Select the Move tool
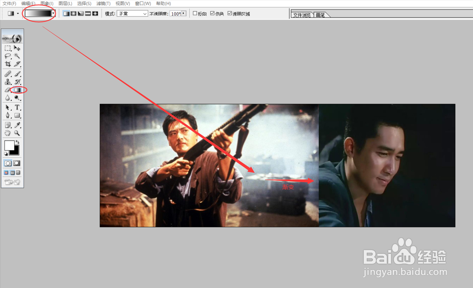 [x=17, y=48]
